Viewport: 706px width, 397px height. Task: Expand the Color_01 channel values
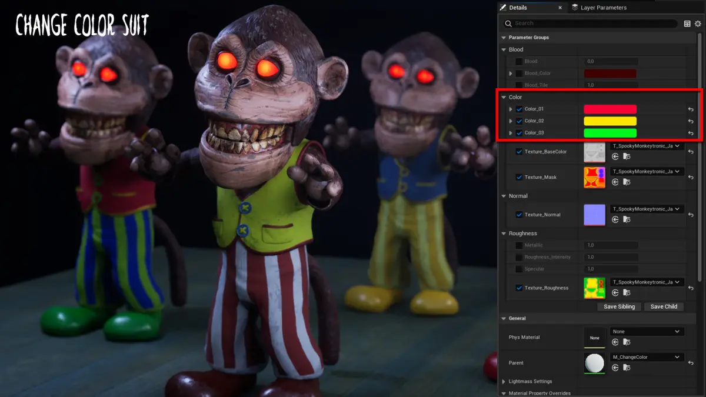click(511, 109)
